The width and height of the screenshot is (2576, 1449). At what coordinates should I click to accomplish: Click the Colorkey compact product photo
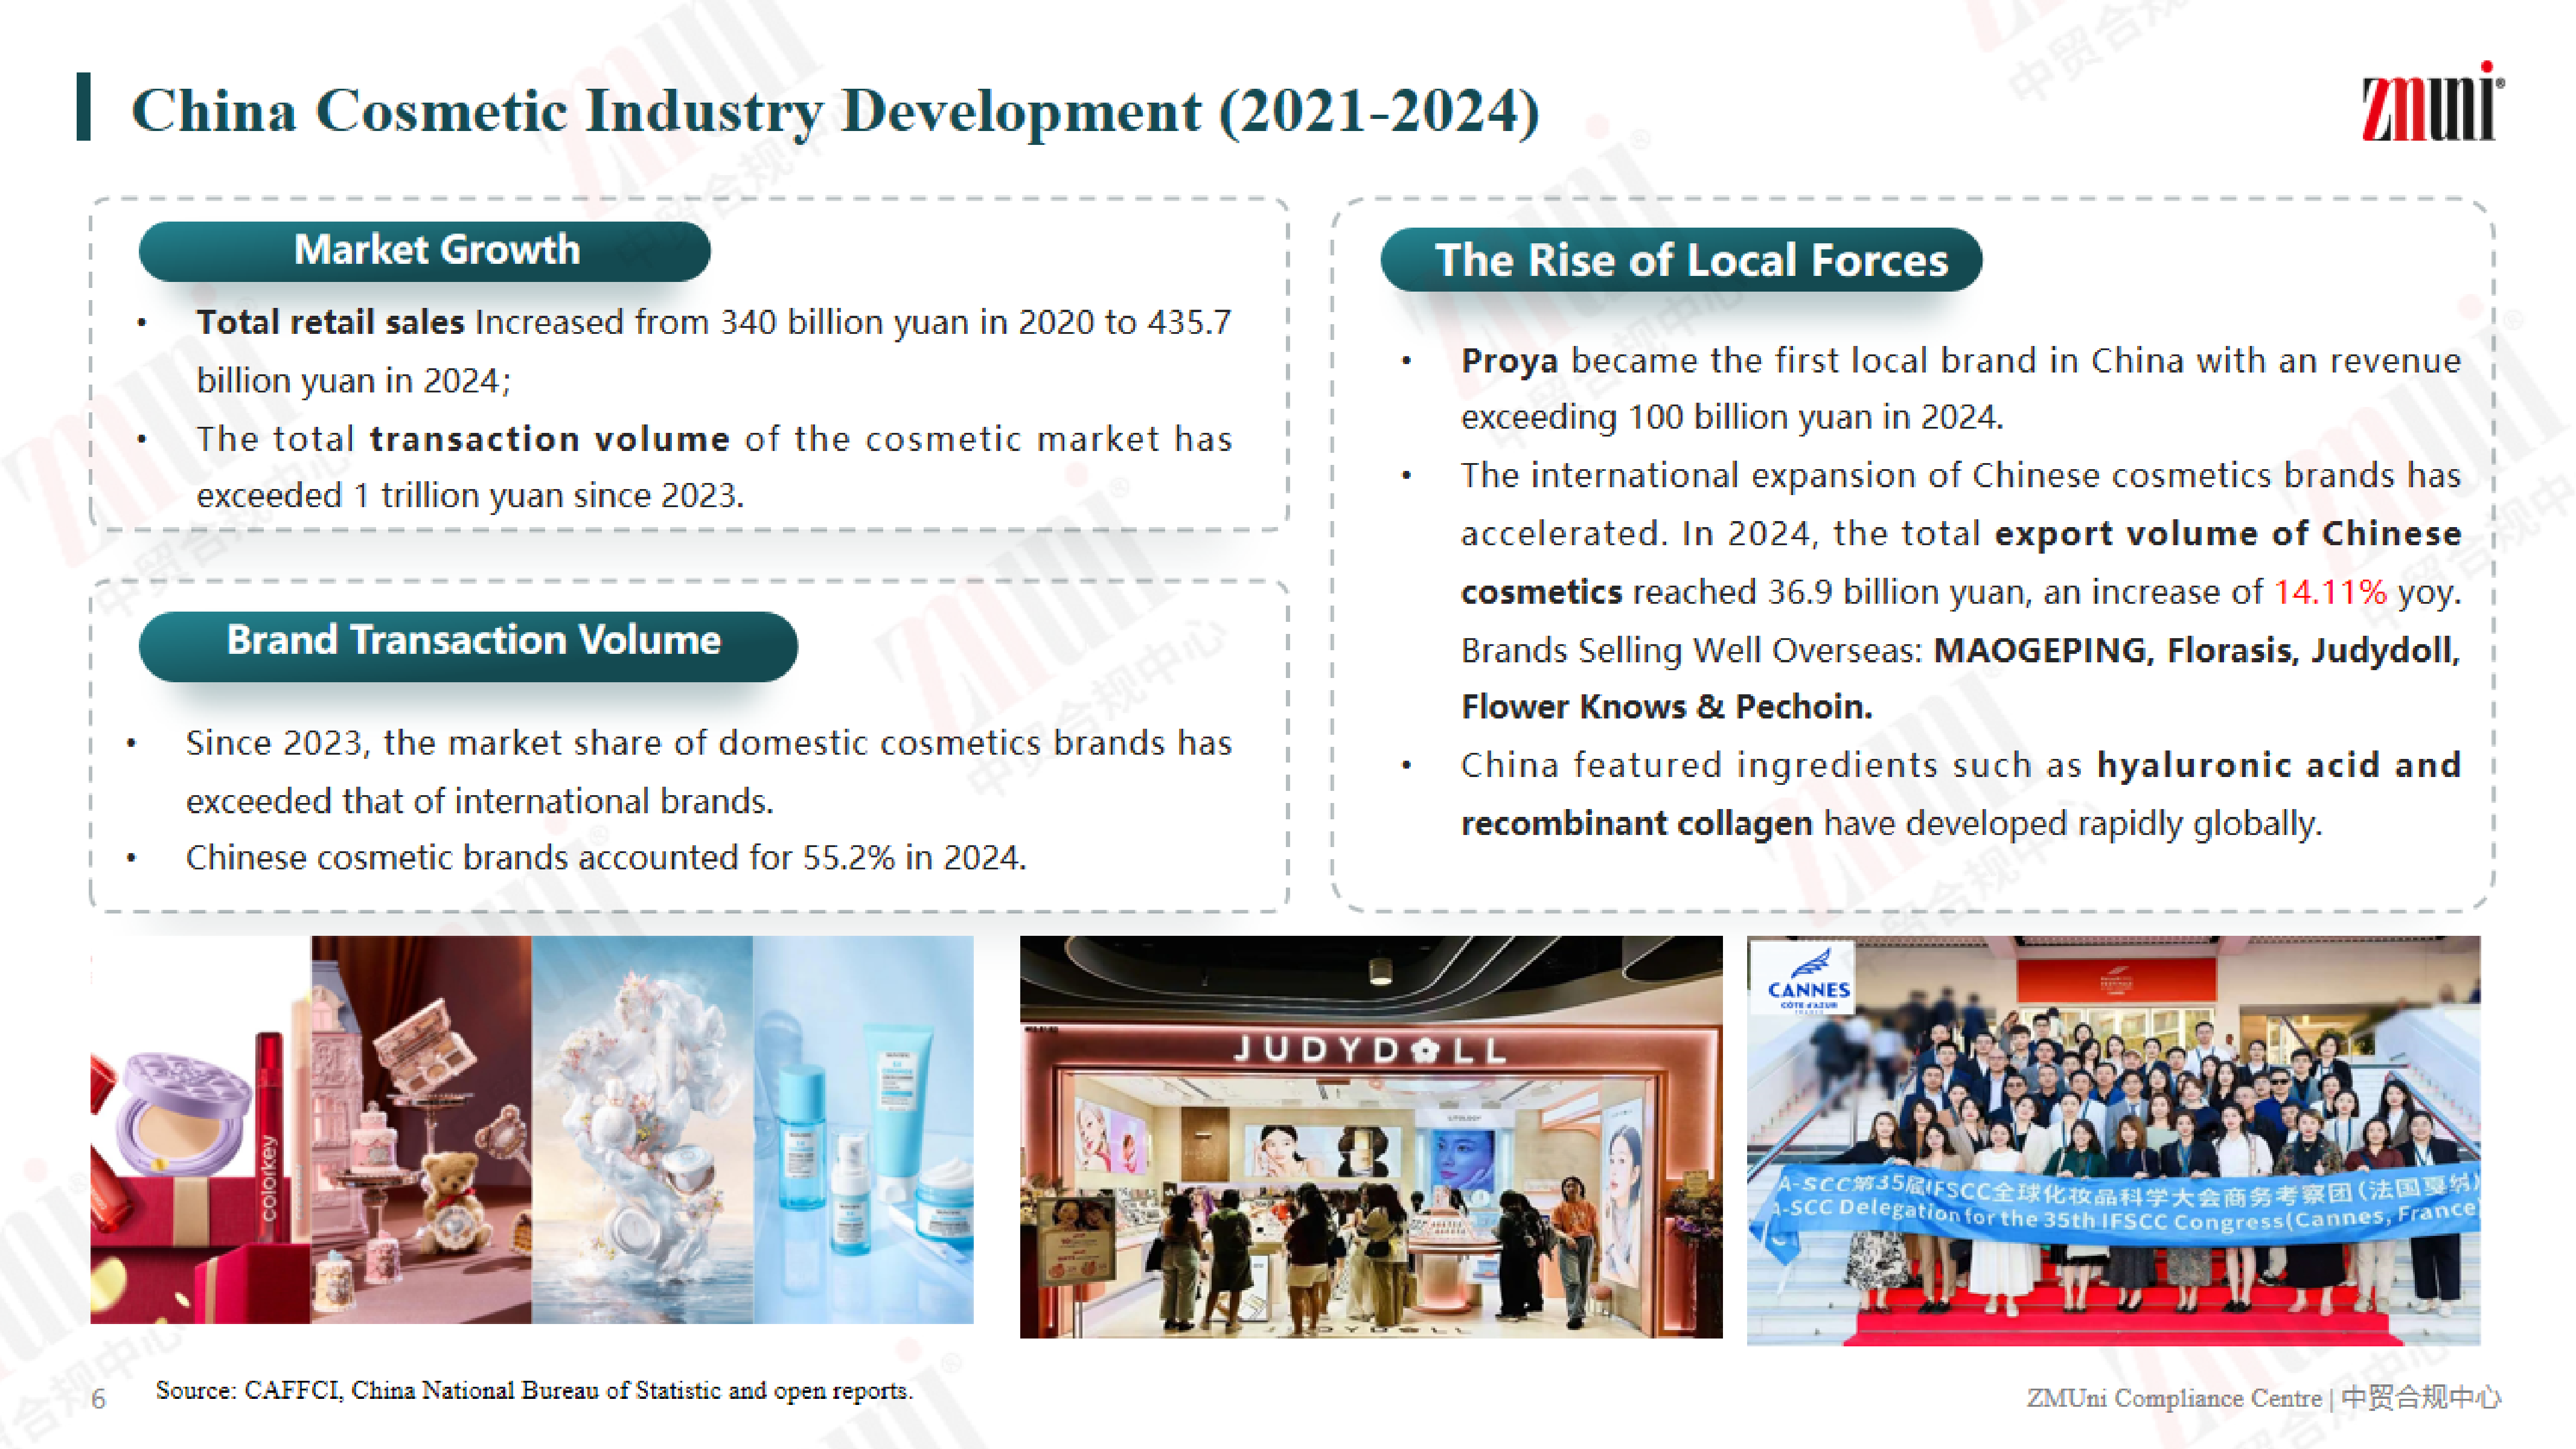[199, 1130]
